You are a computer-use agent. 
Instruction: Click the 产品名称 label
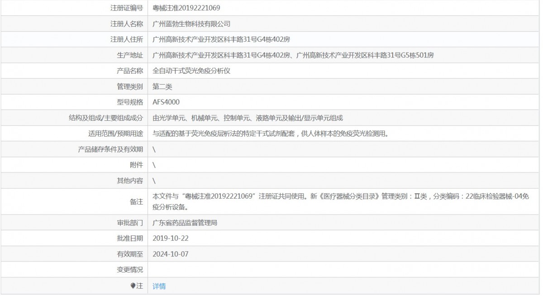[x=130, y=71]
